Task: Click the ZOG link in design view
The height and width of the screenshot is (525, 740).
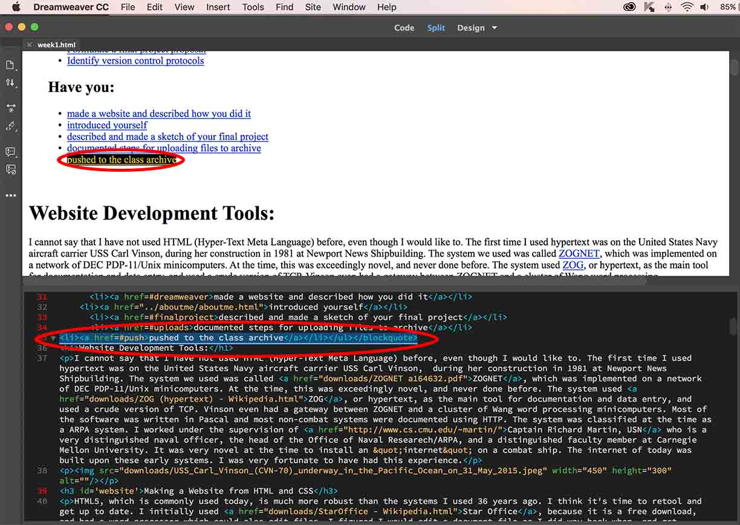Action: pos(573,266)
